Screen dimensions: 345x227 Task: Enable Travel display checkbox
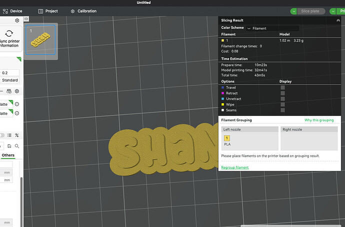[x=282, y=88]
